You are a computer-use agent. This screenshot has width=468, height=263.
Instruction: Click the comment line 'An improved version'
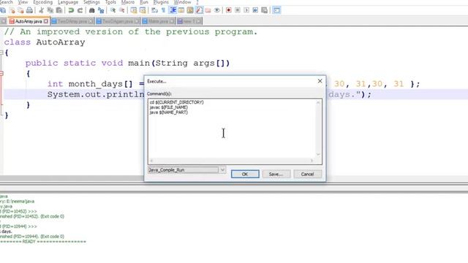coord(131,32)
